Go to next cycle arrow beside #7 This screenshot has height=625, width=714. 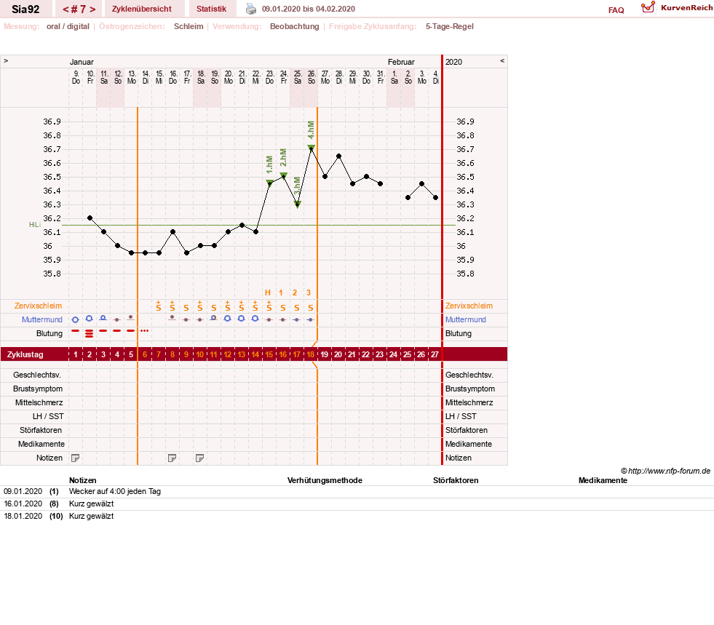[92, 9]
